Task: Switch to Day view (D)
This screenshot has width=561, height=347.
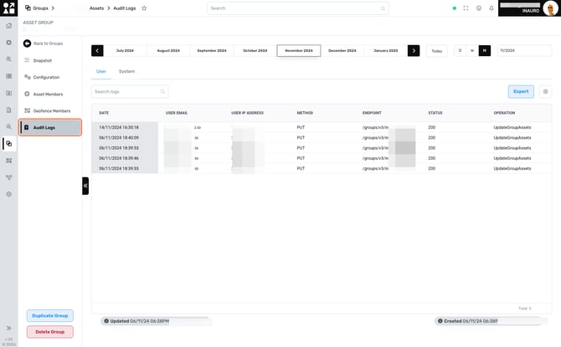Action: click(461, 51)
